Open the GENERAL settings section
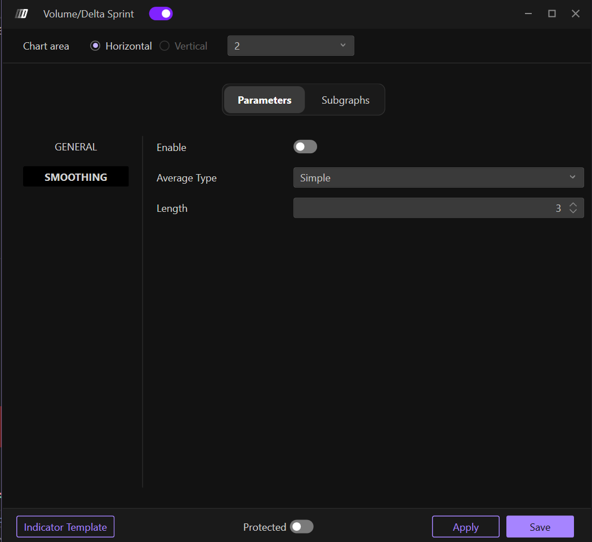 76,147
